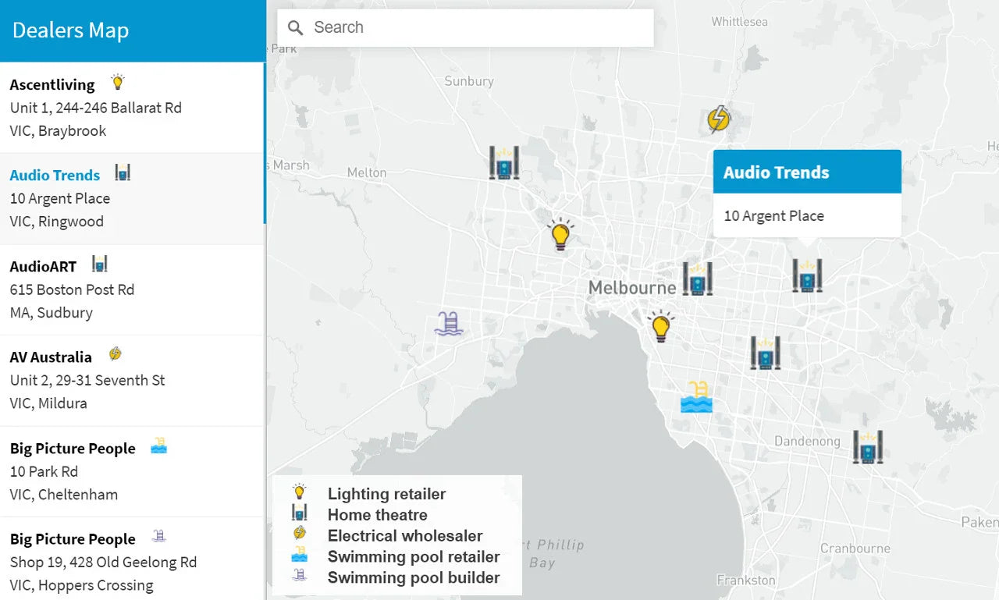The width and height of the screenshot is (999, 600).
Task: Select the home theatre marker east of Melton
Action: (504, 162)
